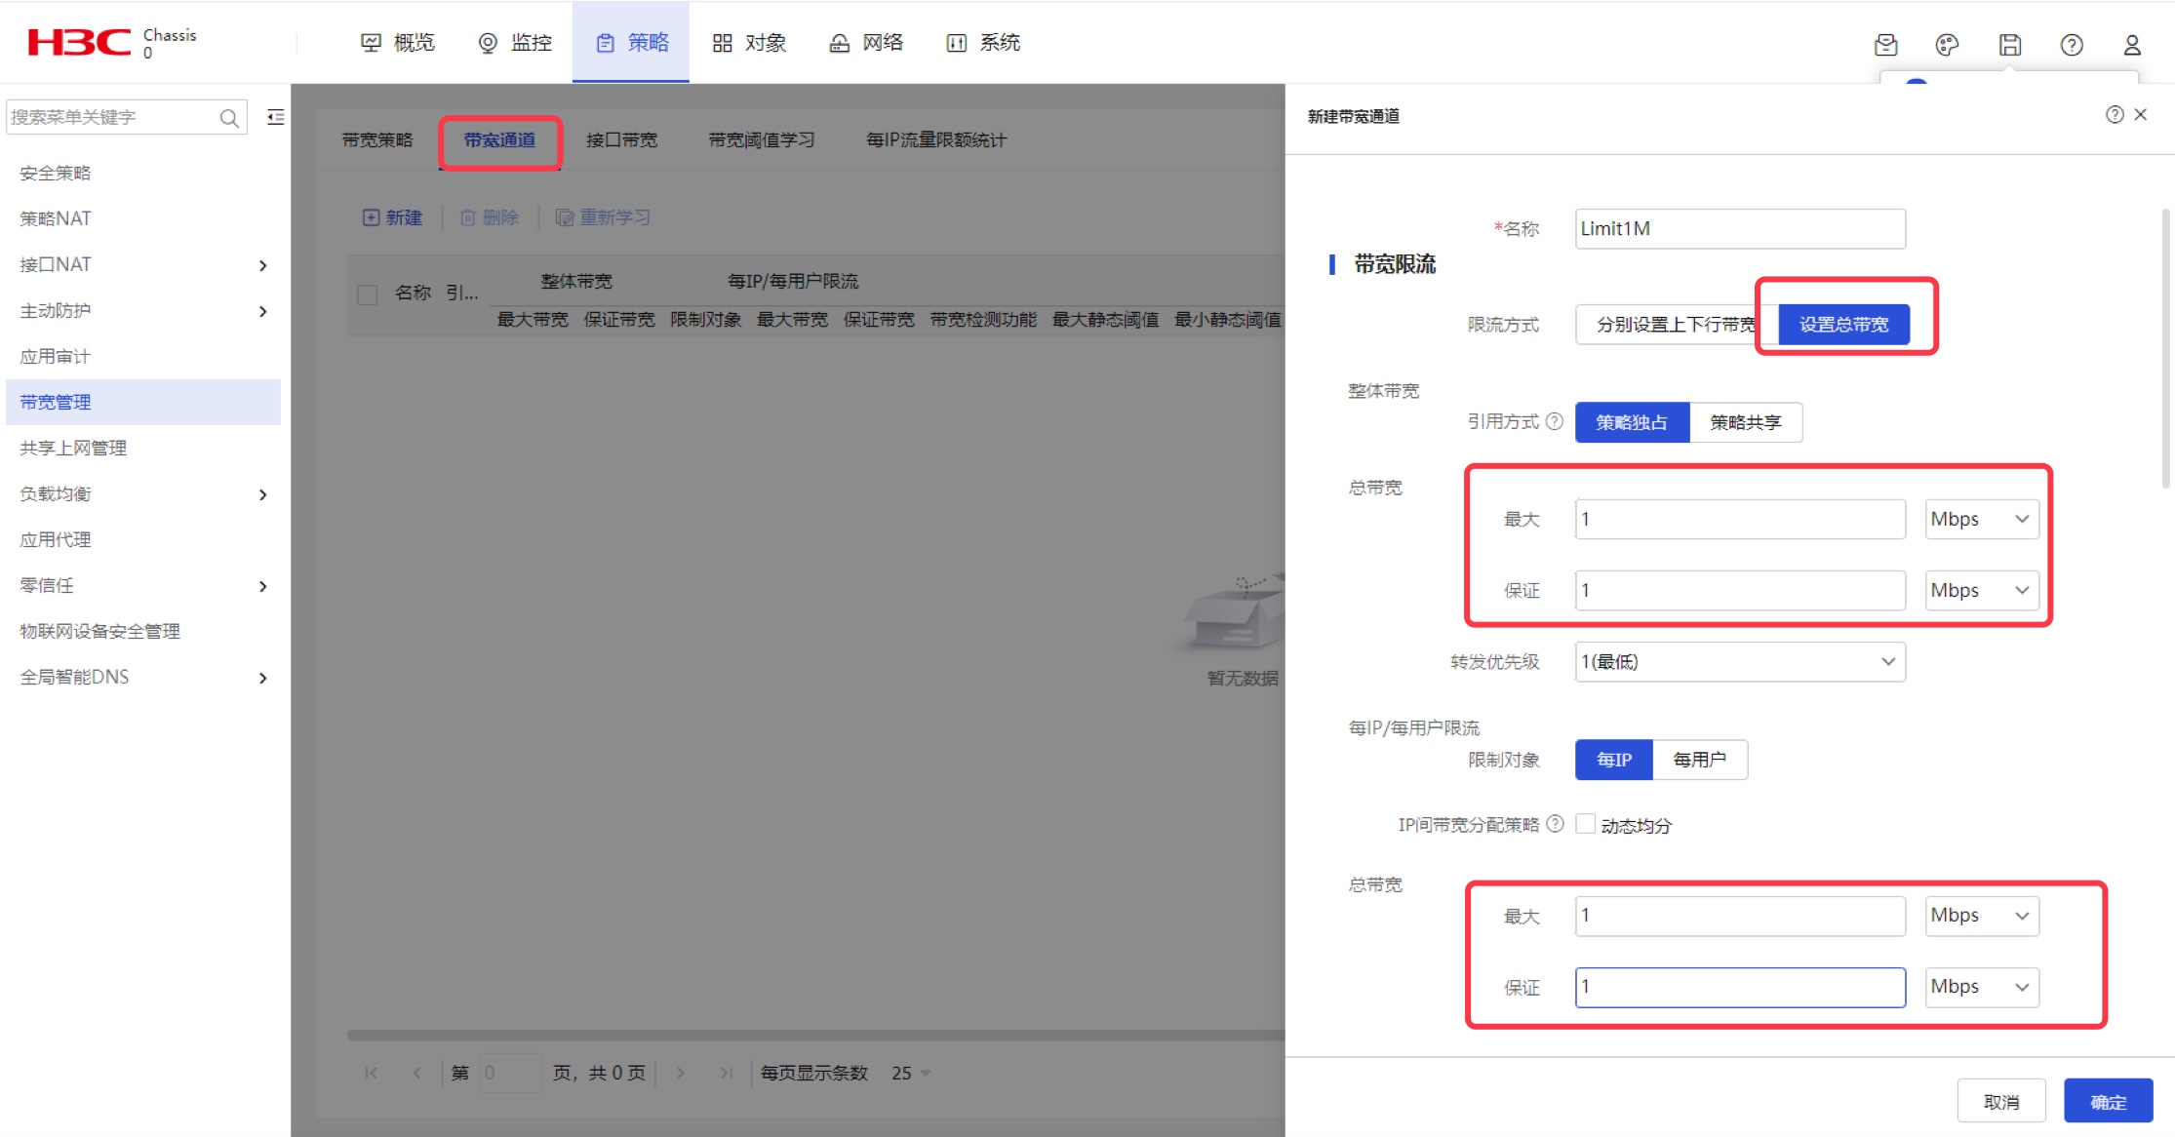
Task: Select 分别设置上下行带宽 limit mode
Action: coord(1676,324)
